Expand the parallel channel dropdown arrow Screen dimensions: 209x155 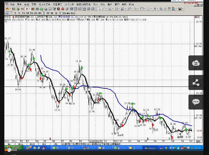click(132, 9)
